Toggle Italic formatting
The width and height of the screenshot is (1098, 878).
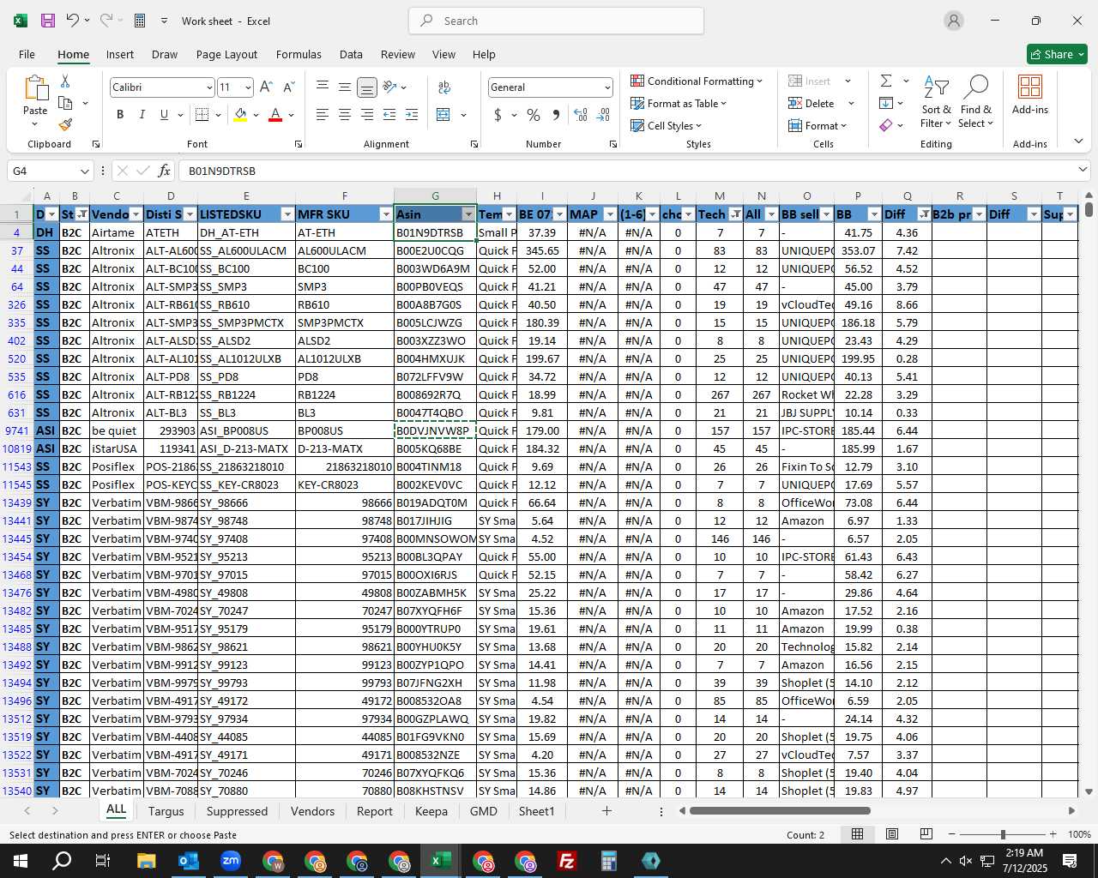[142, 115]
